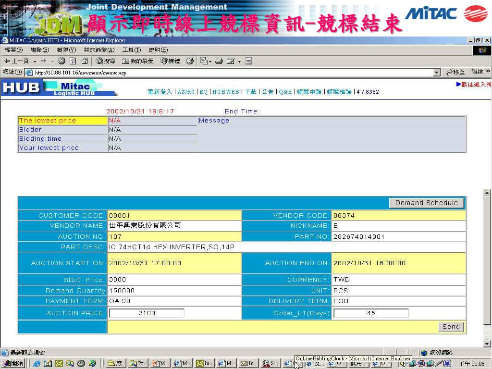Screen dimensions: 492x369
Task: Click the 重新登入 re-login link
Action: [160, 92]
